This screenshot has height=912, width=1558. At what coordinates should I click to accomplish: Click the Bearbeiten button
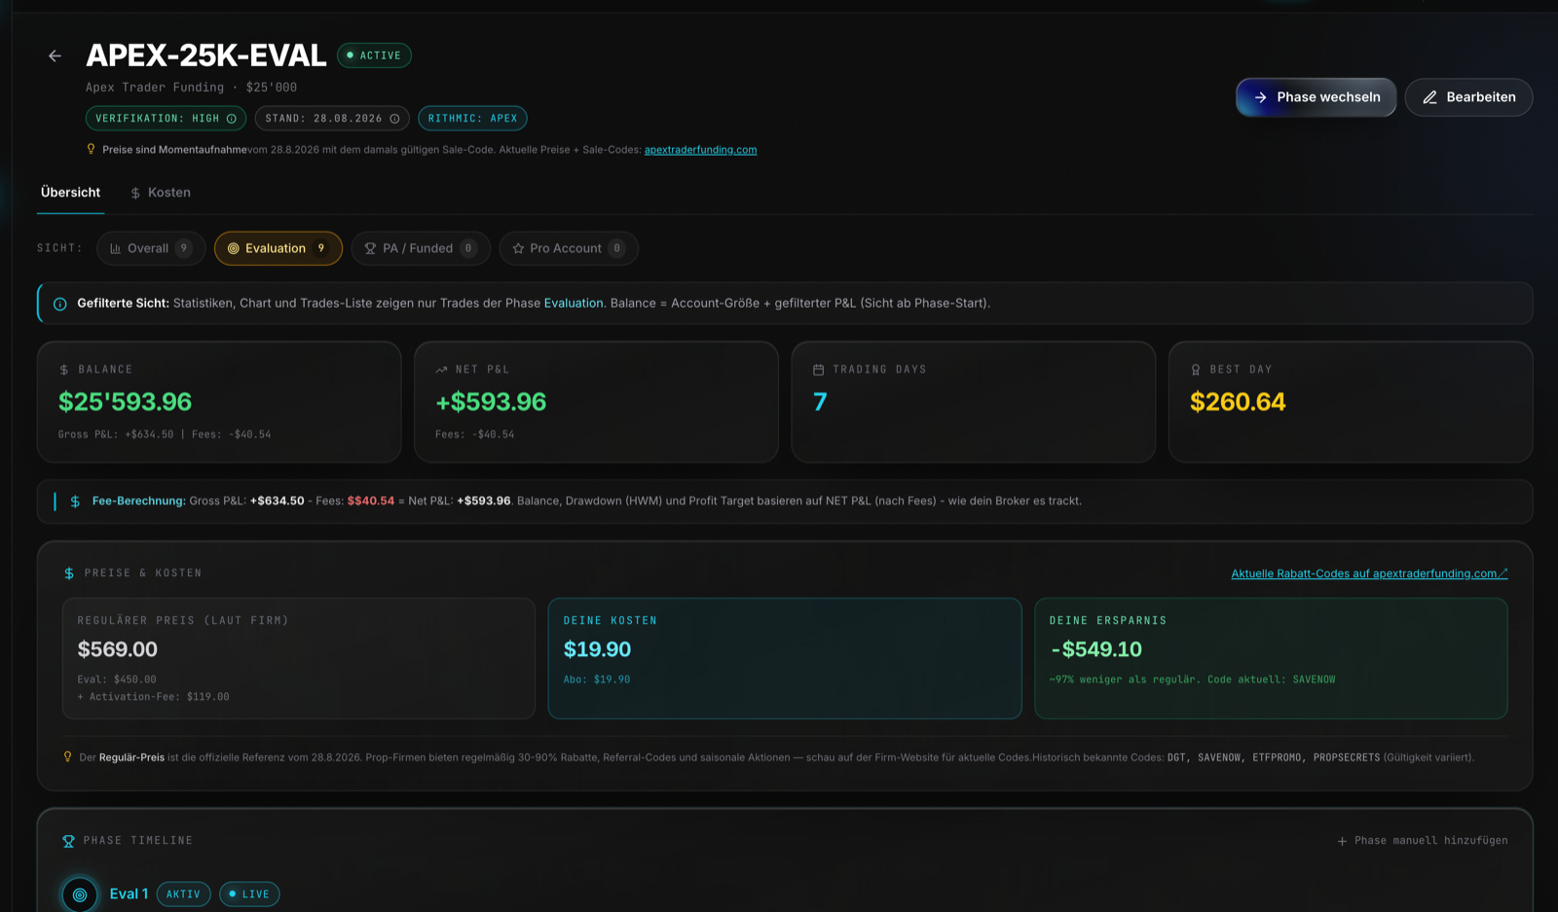click(1468, 97)
